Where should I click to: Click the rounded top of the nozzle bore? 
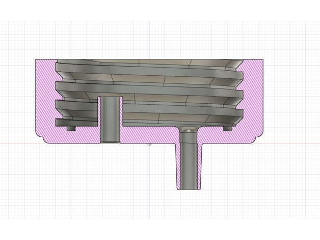pyautogui.click(x=189, y=130)
